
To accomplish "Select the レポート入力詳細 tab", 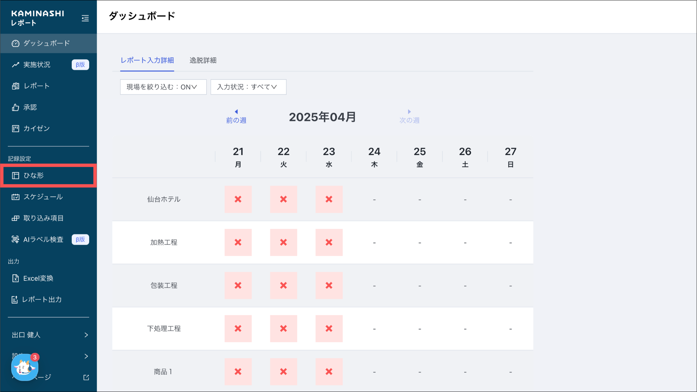I will click(x=147, y=60).
